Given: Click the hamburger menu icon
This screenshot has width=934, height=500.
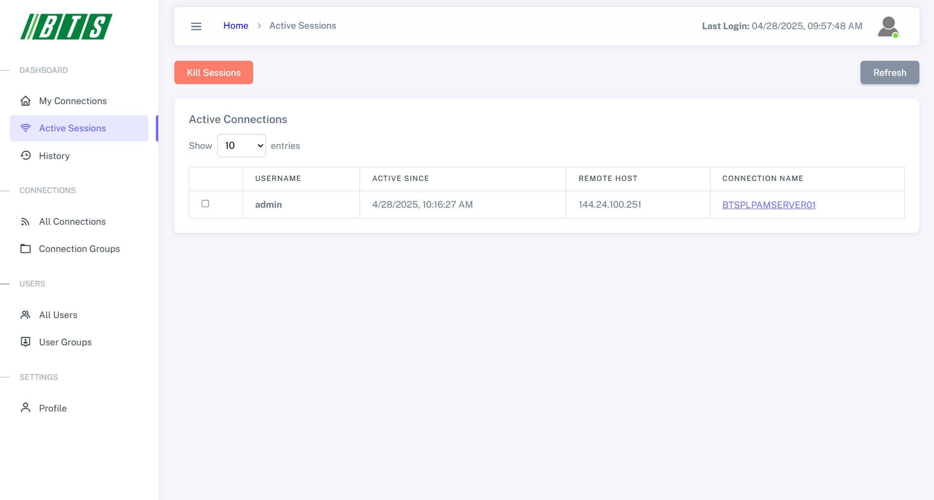Looking at the screenshot, I should (x=196, y=26).
